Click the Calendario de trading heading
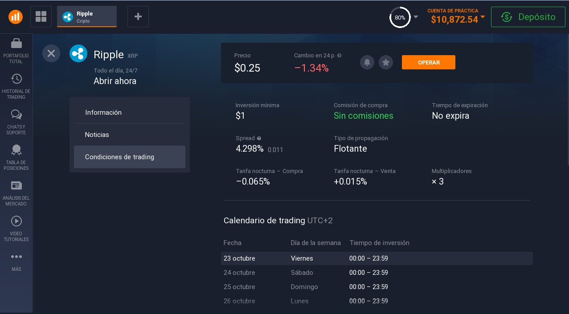Screen dimensions: 569x314 point(264,221)
